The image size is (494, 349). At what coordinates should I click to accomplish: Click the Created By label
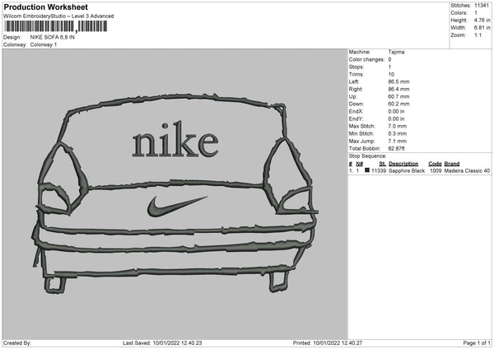[17, 342]
